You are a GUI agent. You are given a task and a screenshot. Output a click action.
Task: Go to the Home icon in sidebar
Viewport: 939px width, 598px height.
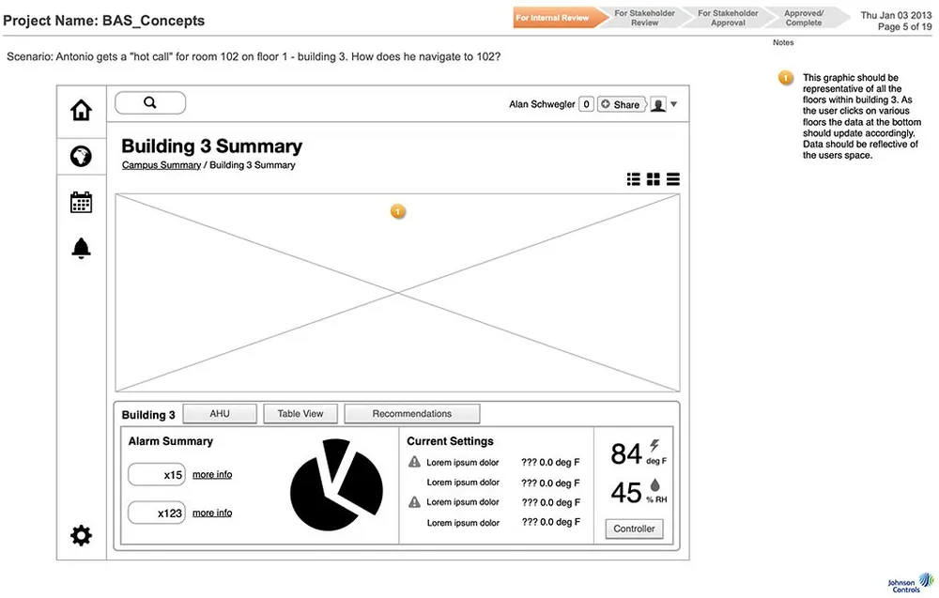[x=81, y=110]
